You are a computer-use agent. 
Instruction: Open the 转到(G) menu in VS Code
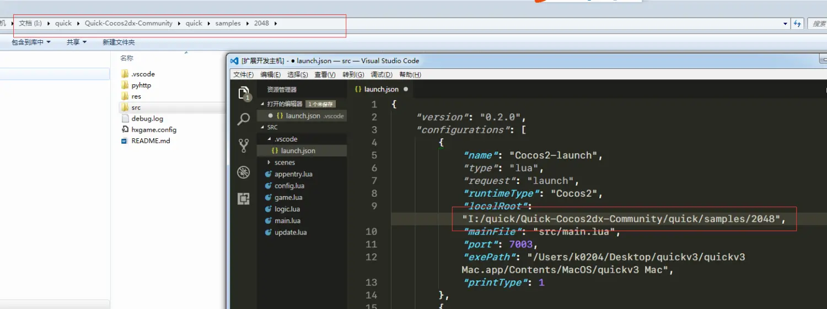tap(353, 75)
